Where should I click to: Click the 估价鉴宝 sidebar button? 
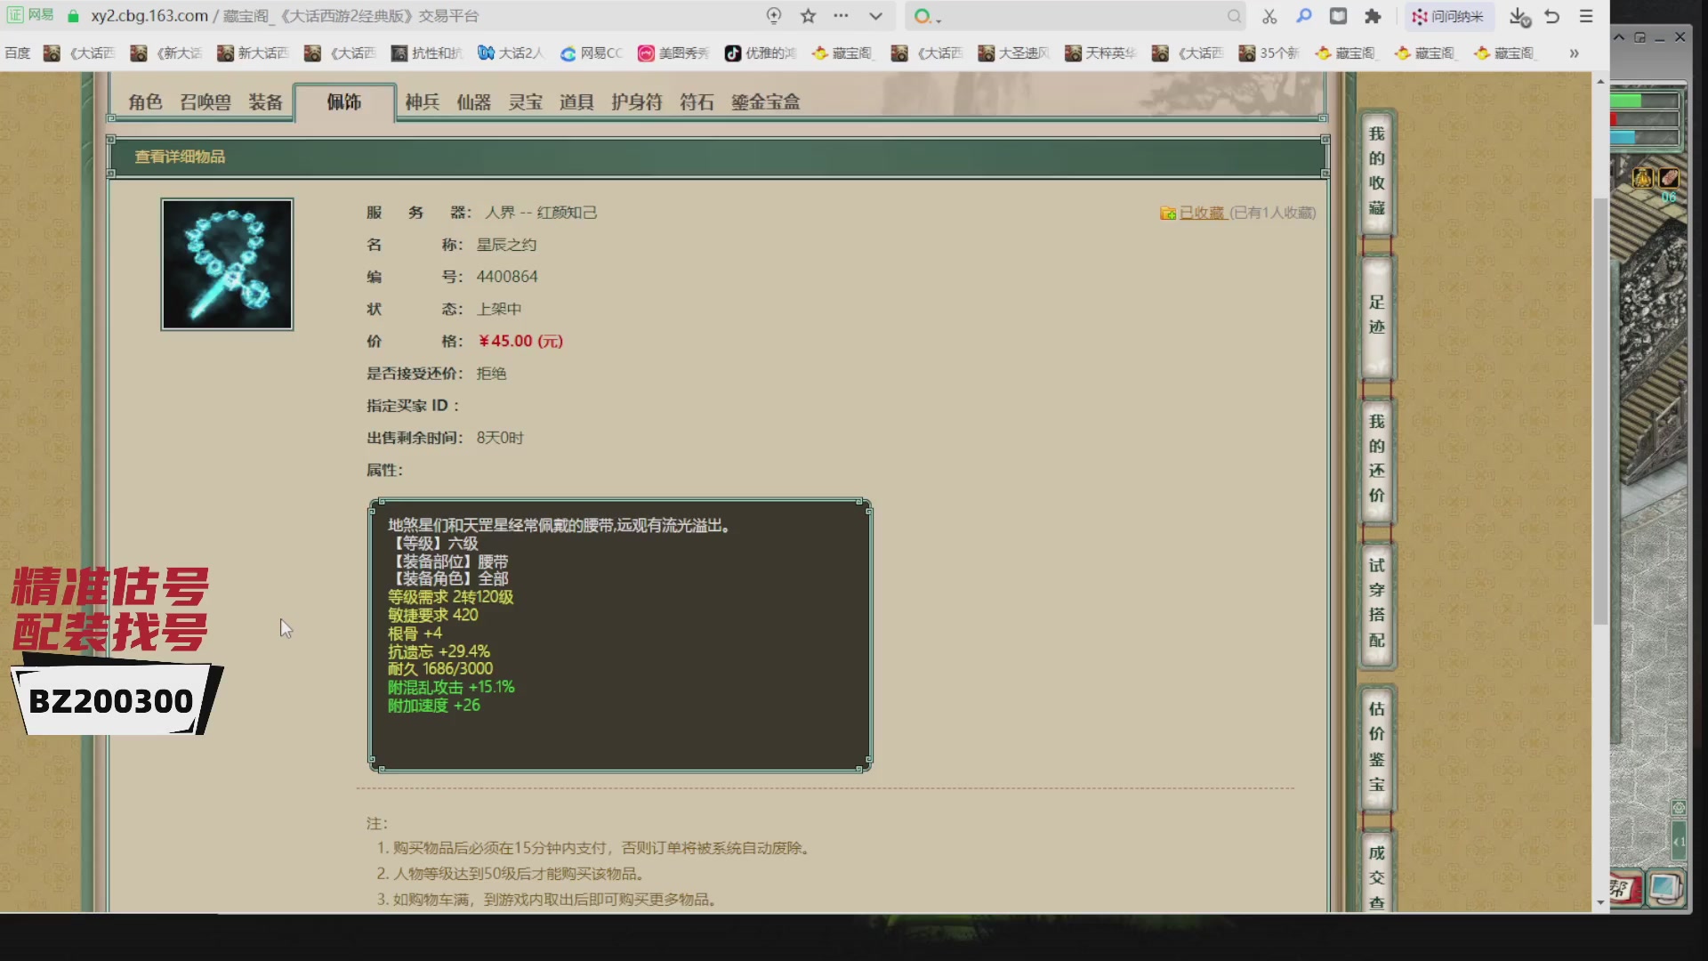pos(1375,747)
